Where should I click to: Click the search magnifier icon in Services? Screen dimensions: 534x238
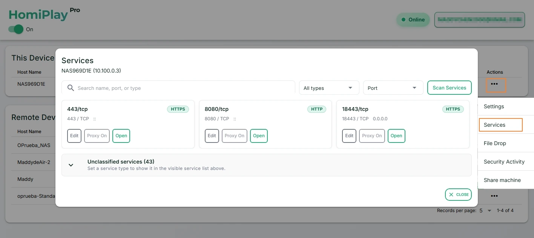coord(71,88)
